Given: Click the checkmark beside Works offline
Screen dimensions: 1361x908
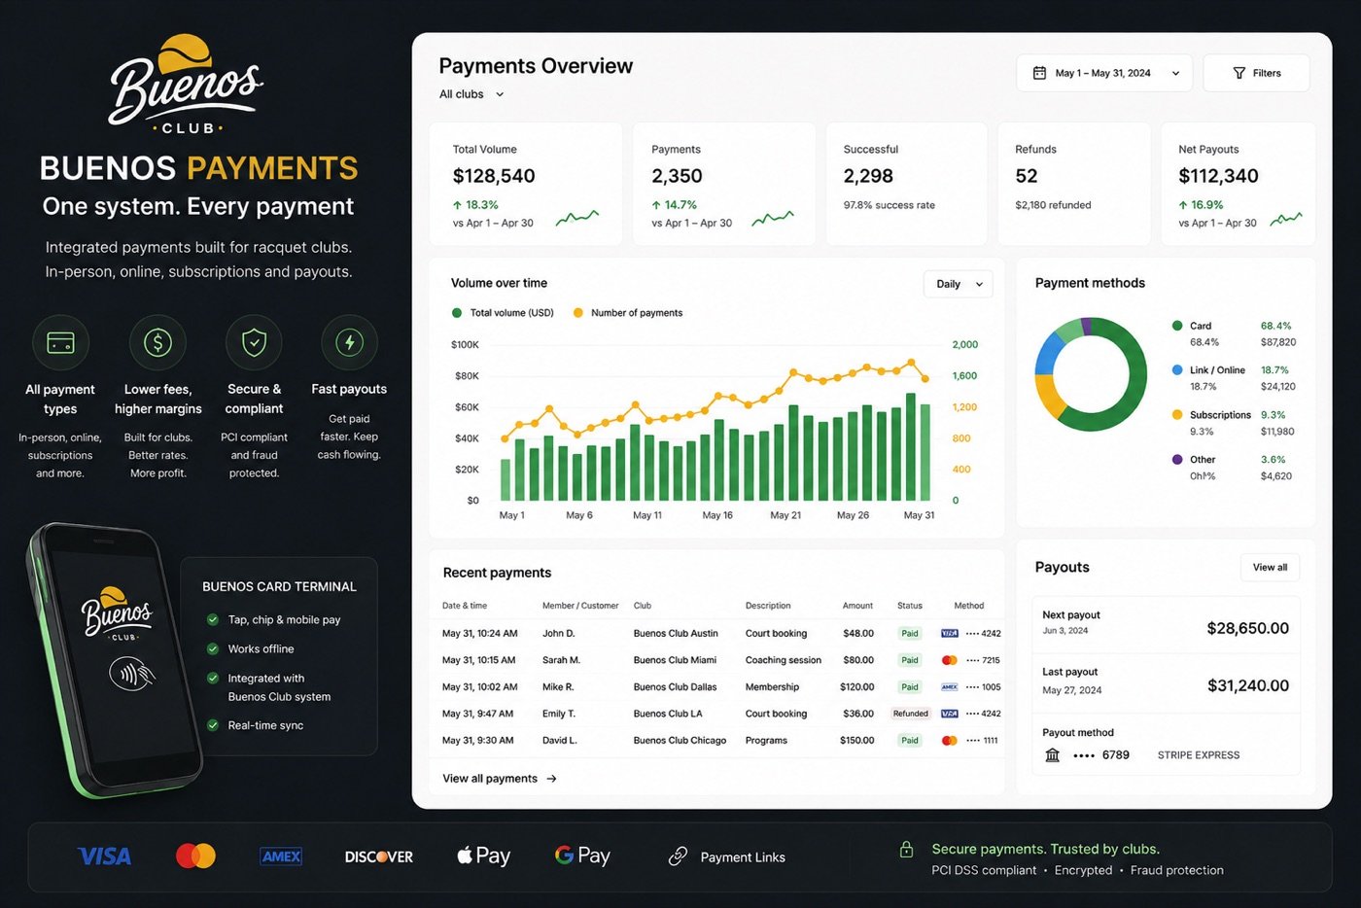Looking at the screenshot, I should tap(213, 648).
